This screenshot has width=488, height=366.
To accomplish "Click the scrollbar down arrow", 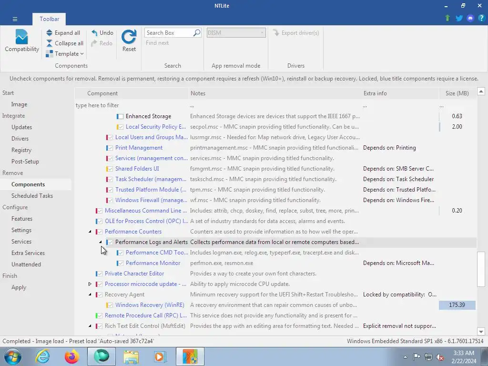I will pos(481,332).
